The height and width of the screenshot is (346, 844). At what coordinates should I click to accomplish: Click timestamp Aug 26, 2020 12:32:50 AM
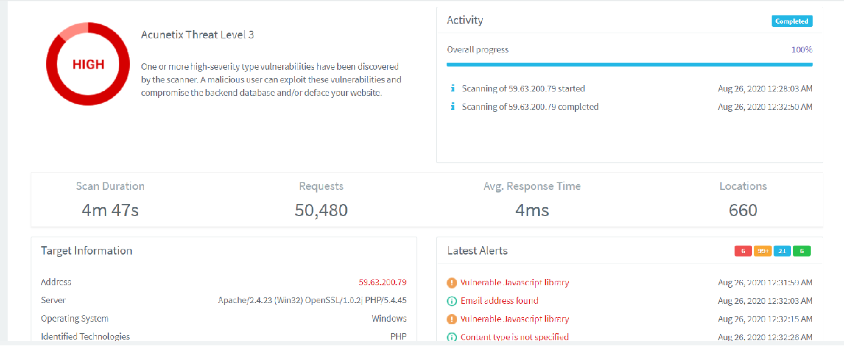coord(765,107)
